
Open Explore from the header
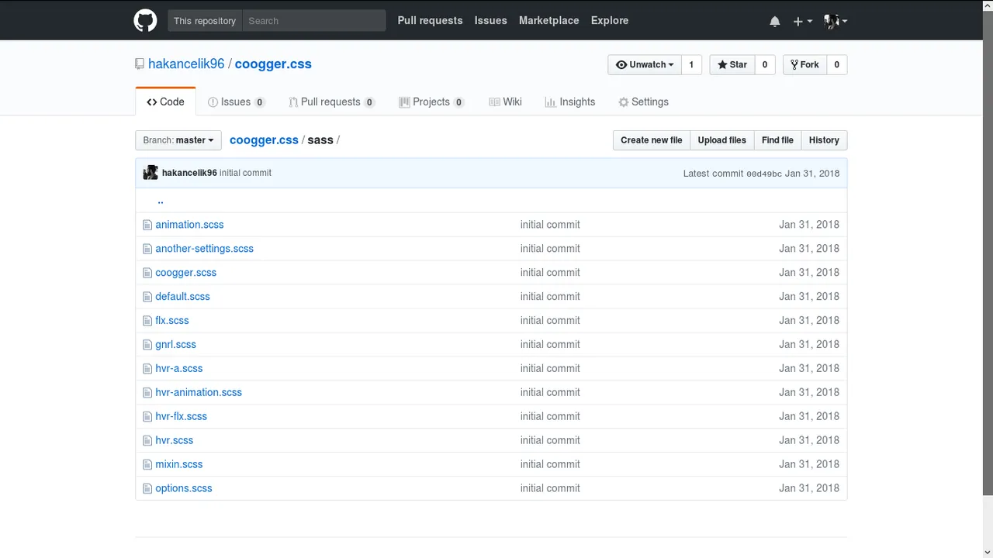tap(610, 21)
